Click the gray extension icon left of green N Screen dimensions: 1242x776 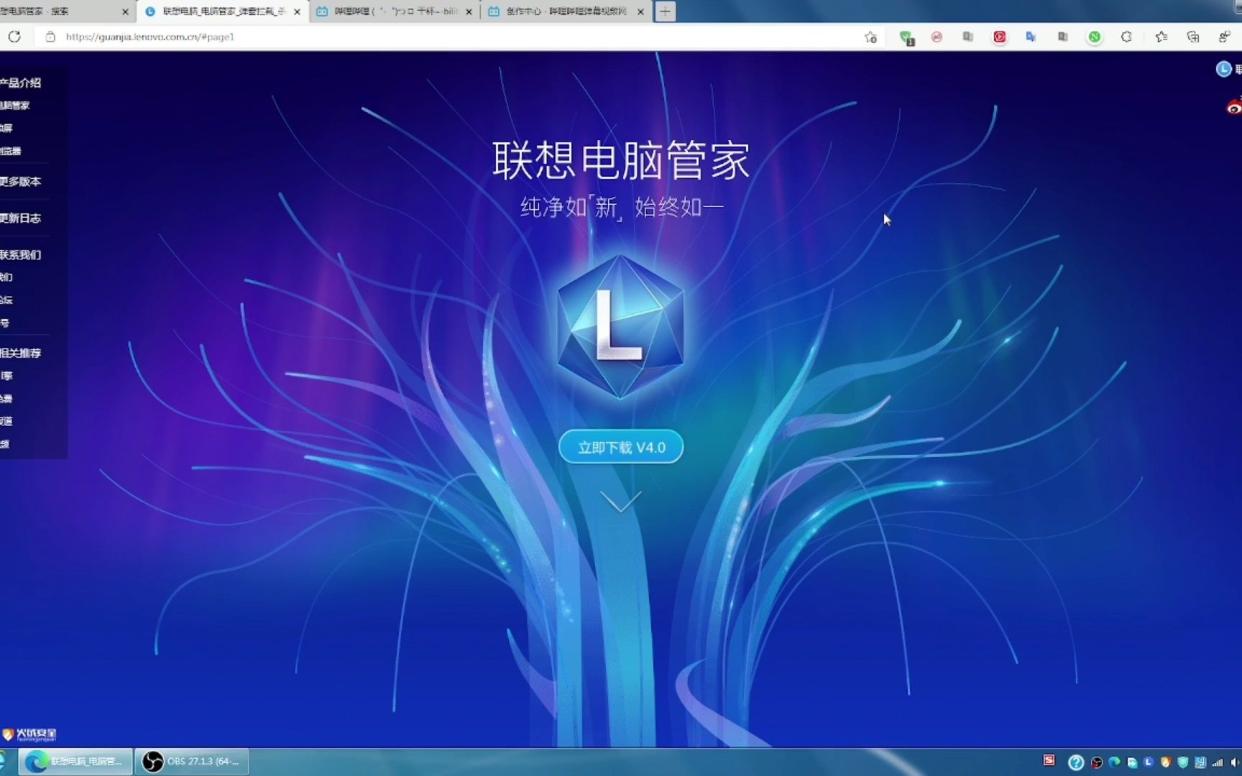point(1062,37)
